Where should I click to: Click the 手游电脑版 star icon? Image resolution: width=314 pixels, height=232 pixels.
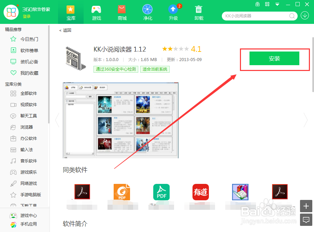click(13, 195)
